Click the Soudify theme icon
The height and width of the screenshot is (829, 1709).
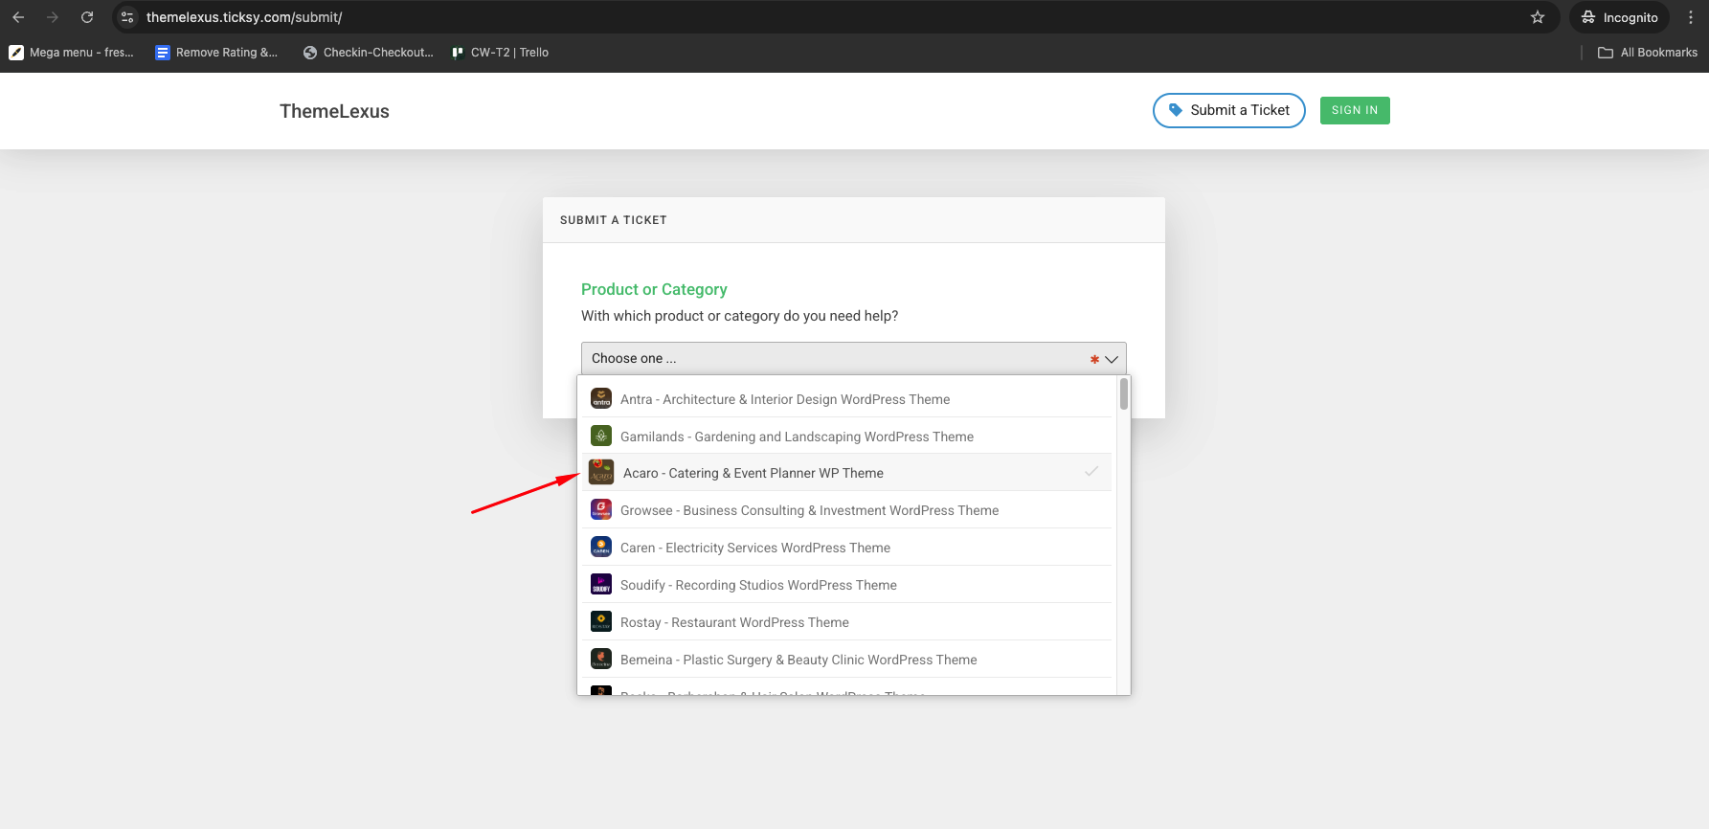pos(601,584)
